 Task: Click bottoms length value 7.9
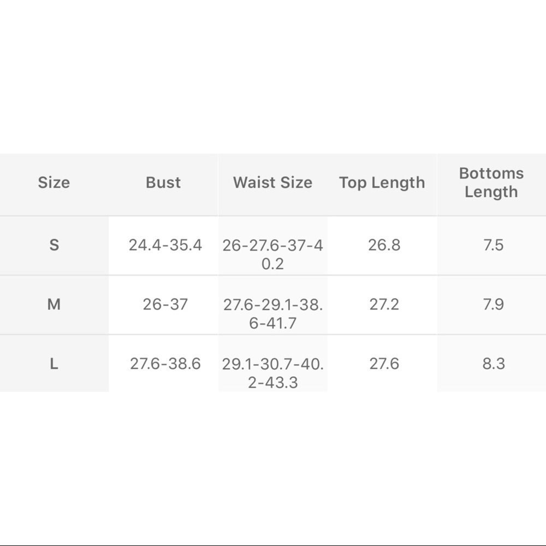click(493, 304)
